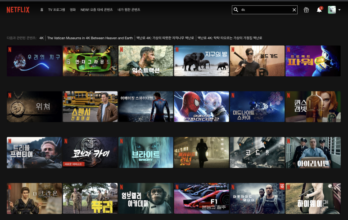The width and height of the screenshot is (348, 220).
Task: Open 벽난로 4K 자작나무 벽난로 link
Action: pyautogui.click(x=165, y=38)
